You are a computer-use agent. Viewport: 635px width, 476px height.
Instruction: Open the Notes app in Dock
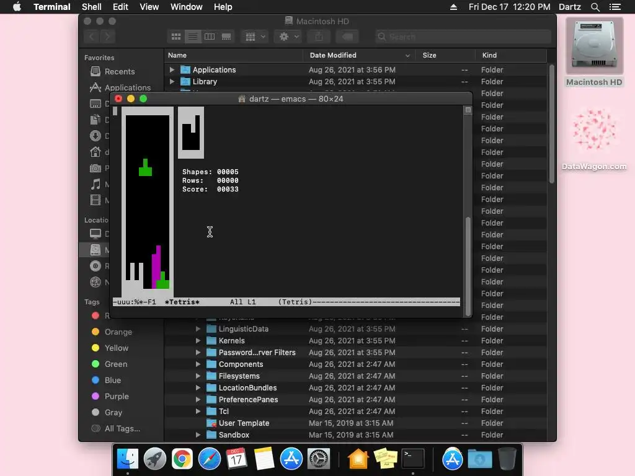pyautogui.click(x=264, y=459)
